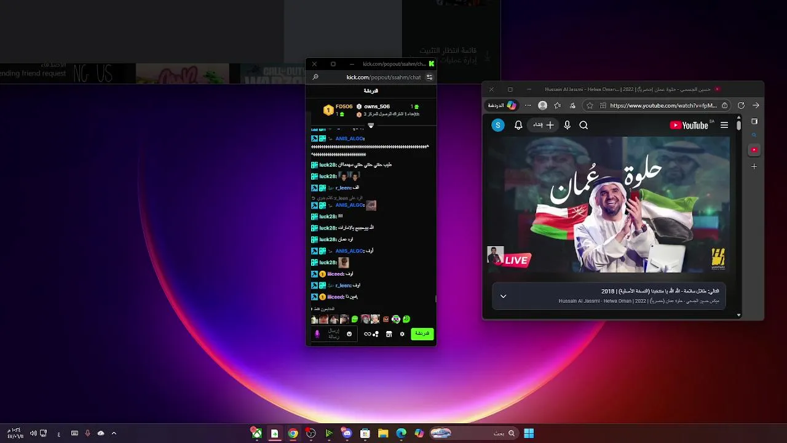Open Microsoft Store from taskbar
787x443 pixels.
(365, 433)
